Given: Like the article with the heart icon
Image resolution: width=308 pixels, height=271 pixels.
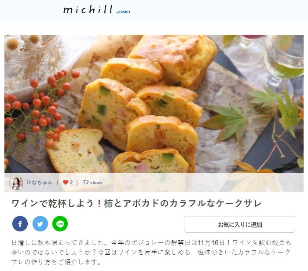Looking at the screenshot, I should pos(66,183).
